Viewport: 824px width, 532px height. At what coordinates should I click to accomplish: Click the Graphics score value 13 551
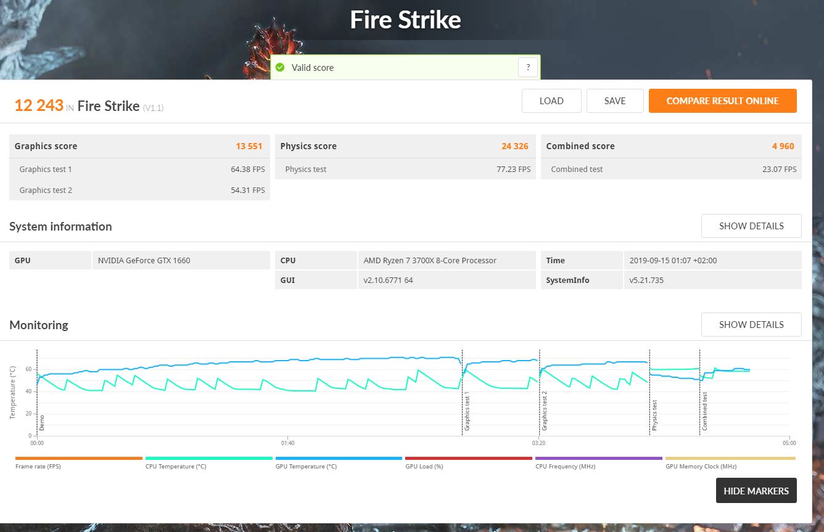click(249, 146)
